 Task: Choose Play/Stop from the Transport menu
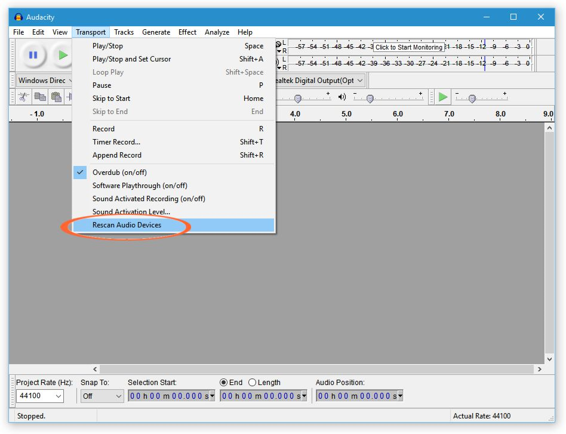(x=173, y=46)
